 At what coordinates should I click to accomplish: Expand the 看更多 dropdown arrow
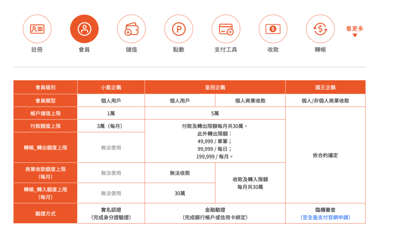355,35
